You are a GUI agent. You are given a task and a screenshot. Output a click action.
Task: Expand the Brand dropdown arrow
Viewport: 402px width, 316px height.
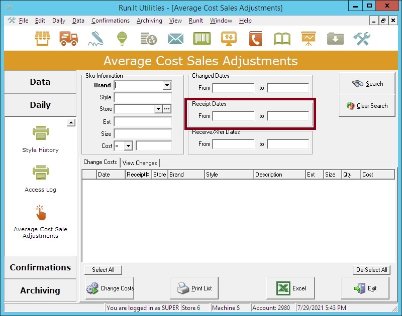pos(167,85)
